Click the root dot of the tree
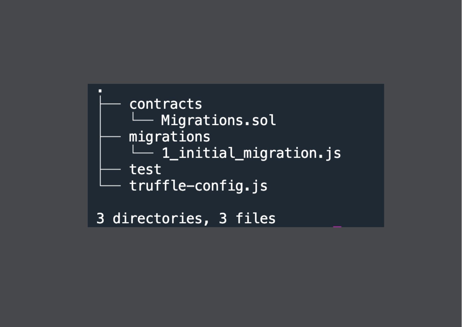462x327 pixels. pyautogui.click(x=100, y=91)
